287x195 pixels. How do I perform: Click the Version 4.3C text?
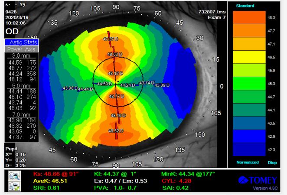265,188
